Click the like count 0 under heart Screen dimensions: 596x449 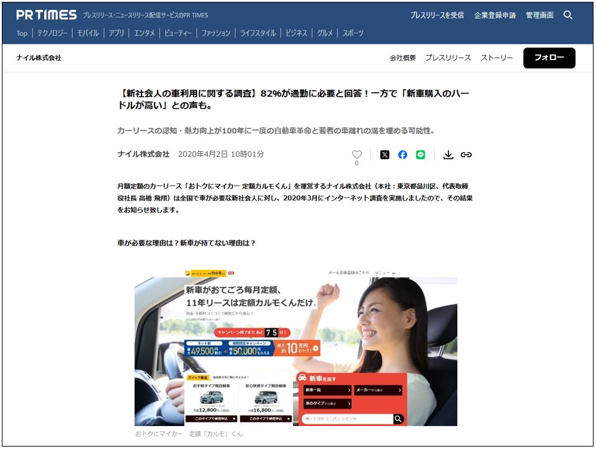pos(357,163)
